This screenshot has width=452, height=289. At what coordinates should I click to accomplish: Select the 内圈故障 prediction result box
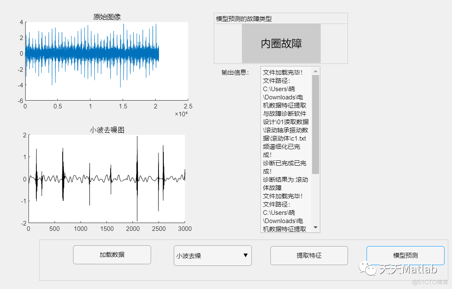(x=281, y=43)
